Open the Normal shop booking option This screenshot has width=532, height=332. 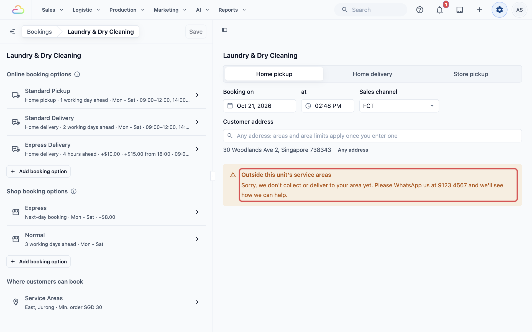click(x=106, y=239)
